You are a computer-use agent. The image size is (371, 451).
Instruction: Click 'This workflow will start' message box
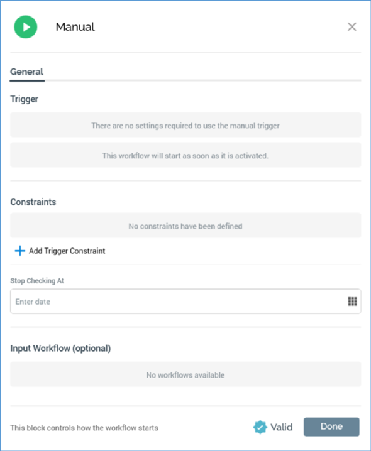(x=185, y=155)
